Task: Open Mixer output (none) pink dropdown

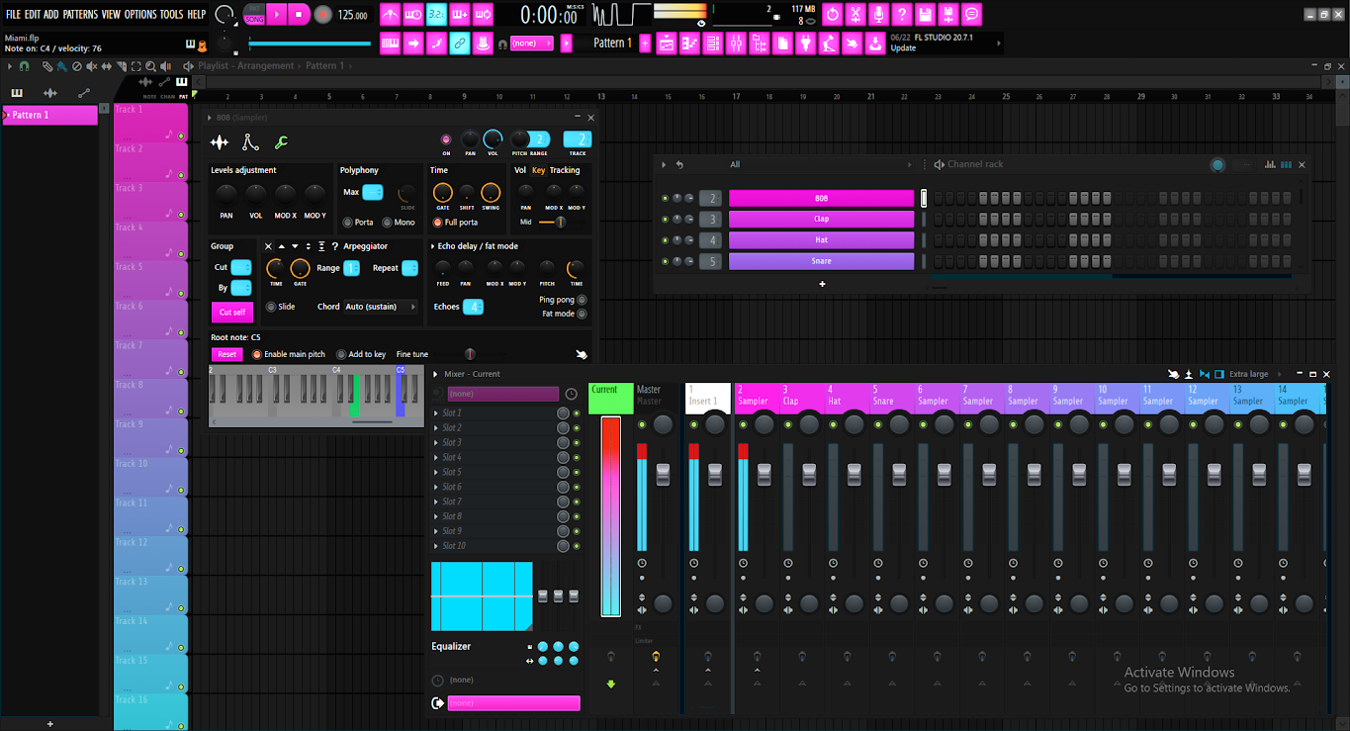Action: tap(513, 703)
